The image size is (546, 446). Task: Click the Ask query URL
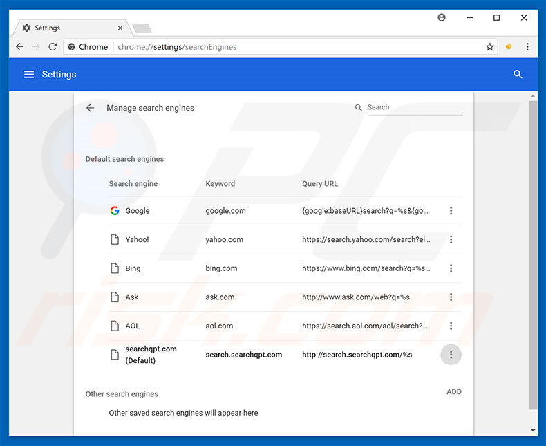pos(356,297)
